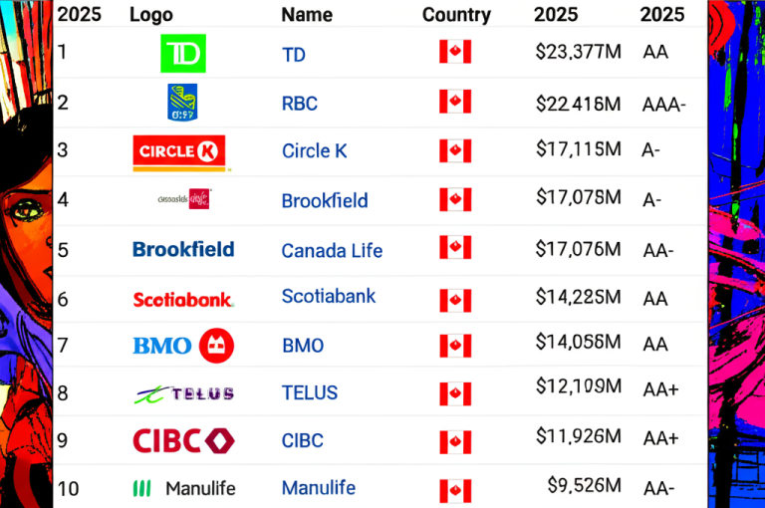Click the TELUS logo
The image size is (765, 508).
pos(184,393)
